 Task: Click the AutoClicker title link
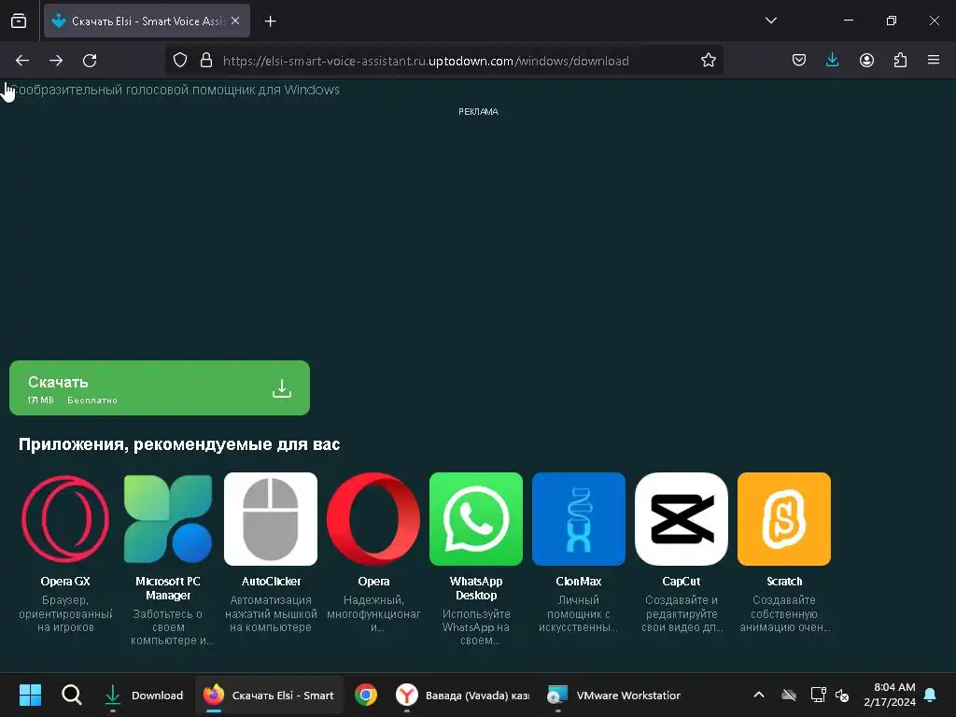click(271, 581)
